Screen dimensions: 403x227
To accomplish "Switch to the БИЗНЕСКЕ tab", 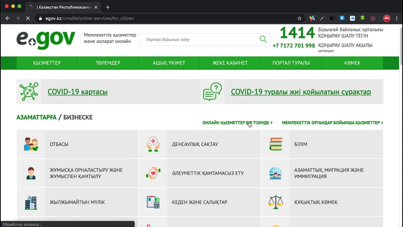I will (78, 117).
